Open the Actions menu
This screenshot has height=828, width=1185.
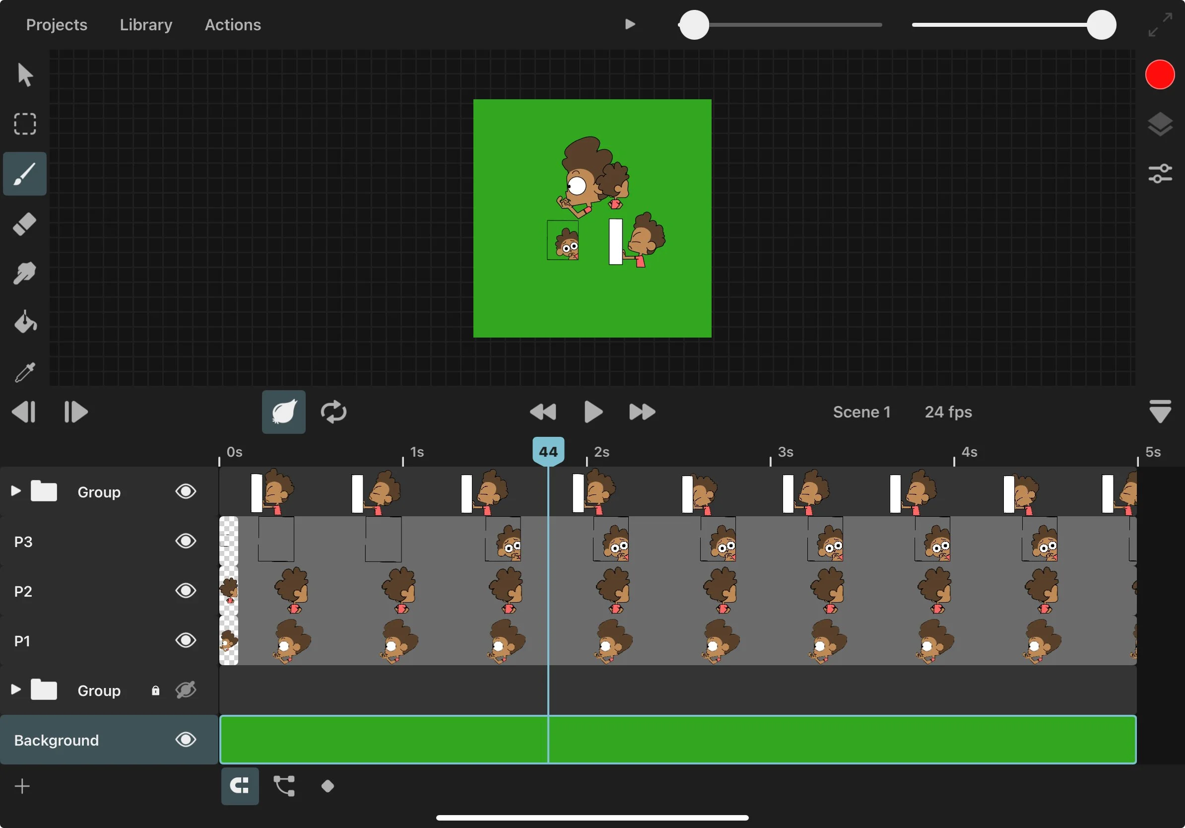pos(233,25)
